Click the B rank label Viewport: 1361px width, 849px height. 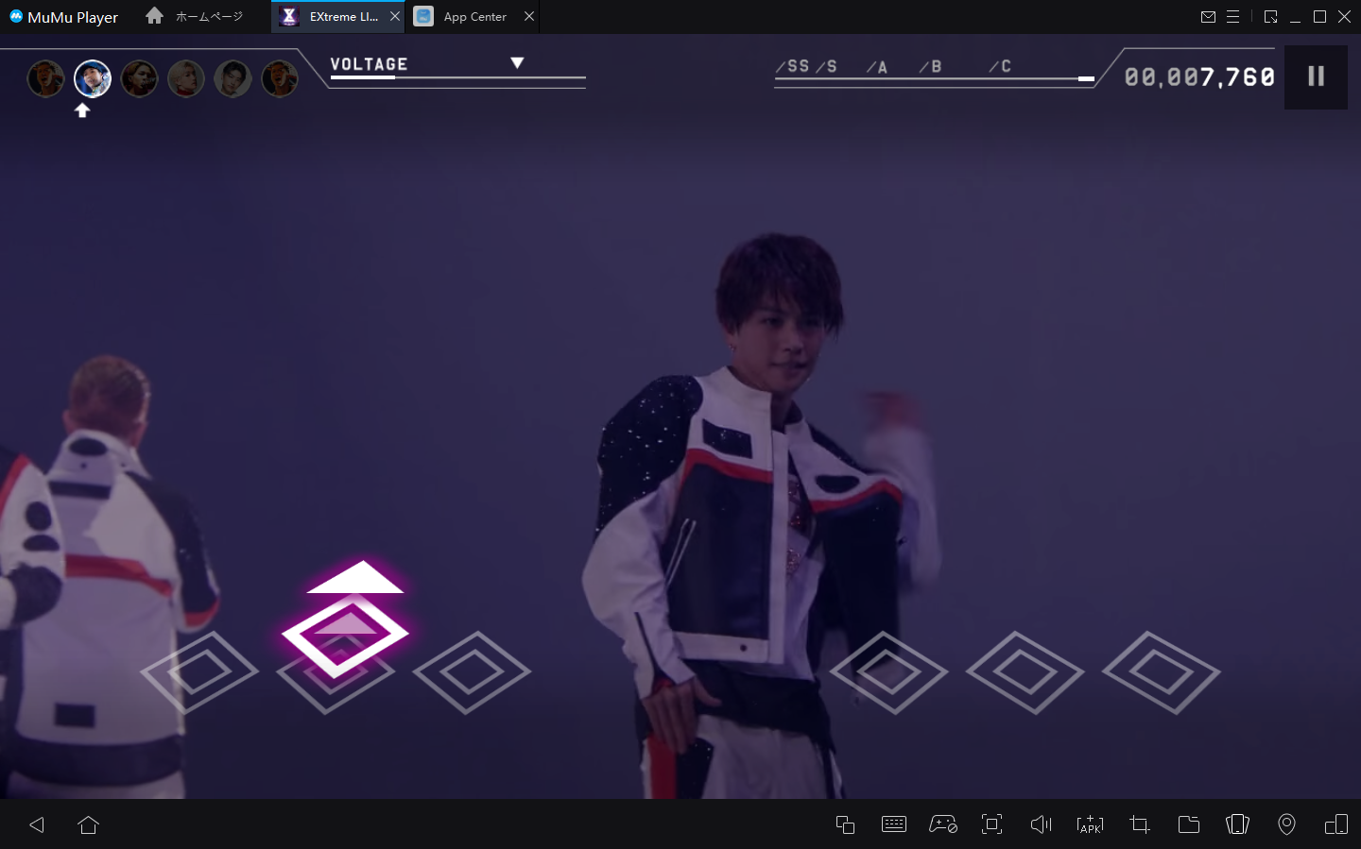point(932,66)
